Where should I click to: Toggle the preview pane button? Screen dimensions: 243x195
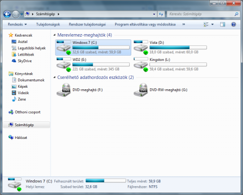pyautogui.click(x=223, y=24)
